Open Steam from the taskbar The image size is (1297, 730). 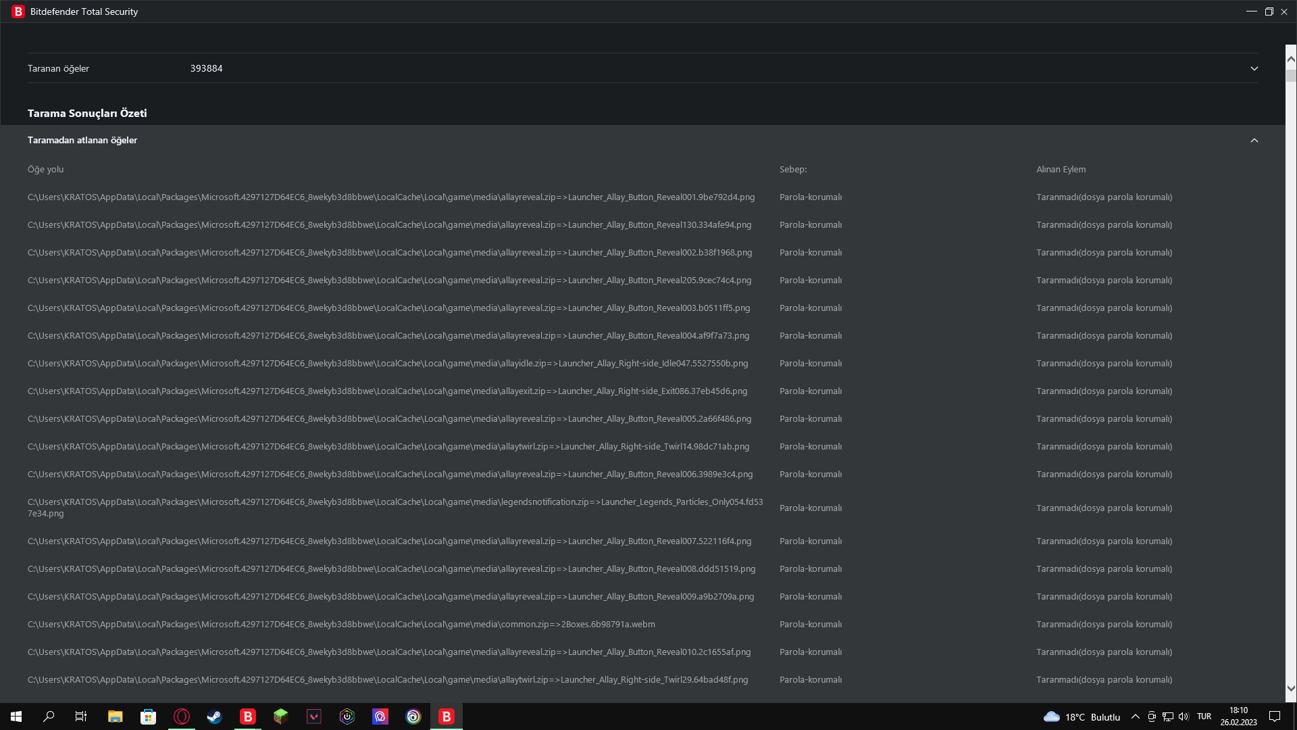tap(214, 716)
